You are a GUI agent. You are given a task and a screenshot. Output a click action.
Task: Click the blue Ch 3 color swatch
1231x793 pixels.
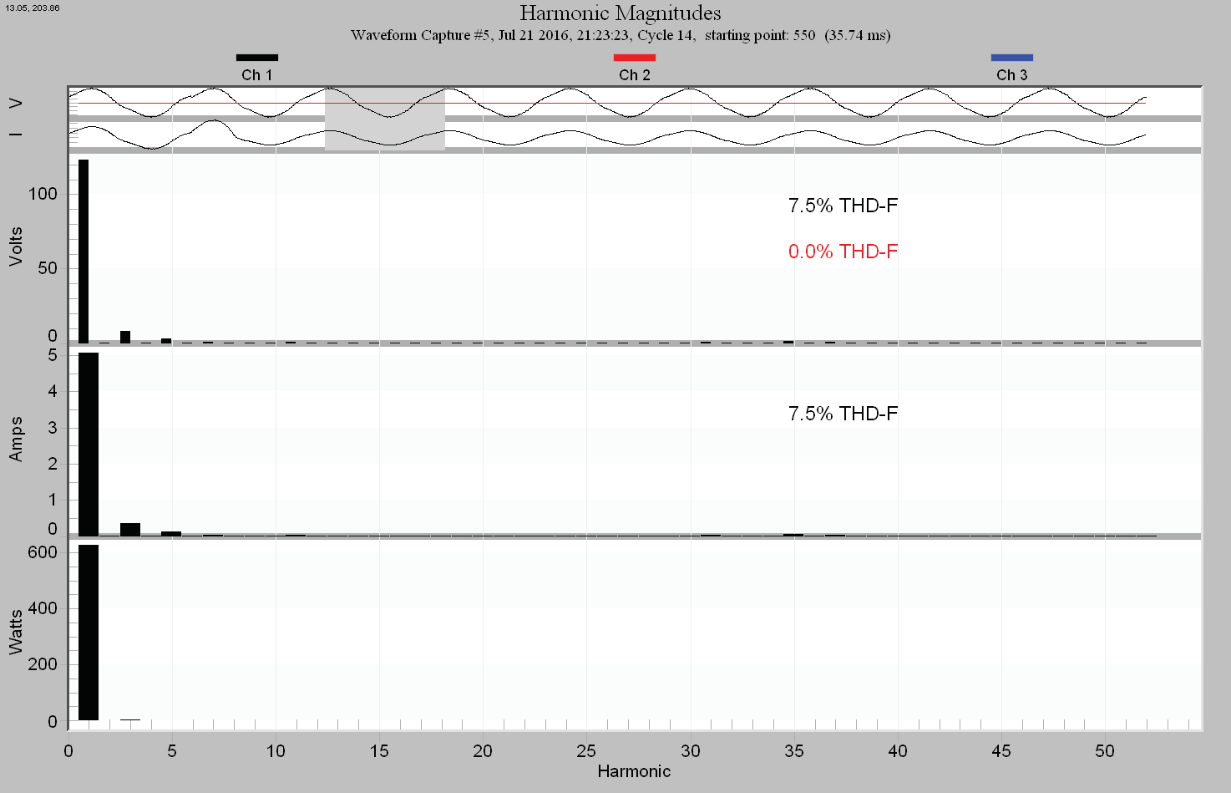click(x=1011, y=58)
